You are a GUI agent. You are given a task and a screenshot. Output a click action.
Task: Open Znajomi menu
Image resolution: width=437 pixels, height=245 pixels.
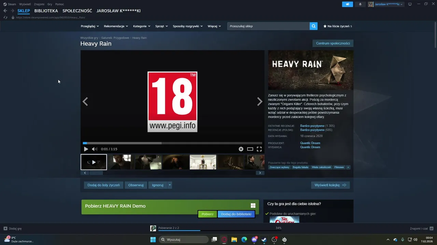(39, 4)
